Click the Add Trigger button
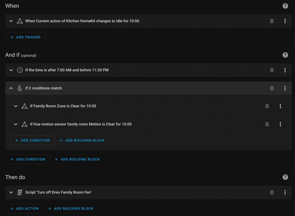295x216 pixels. pos(25,37)
